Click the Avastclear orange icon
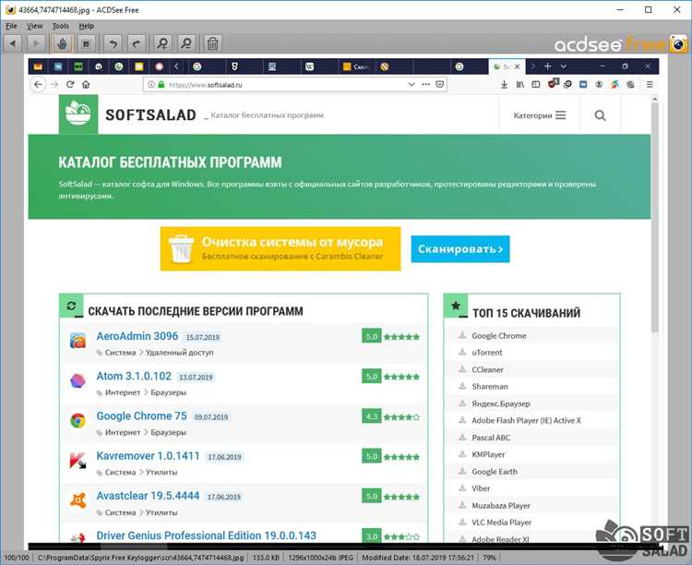692x565 pixels. 78,500
